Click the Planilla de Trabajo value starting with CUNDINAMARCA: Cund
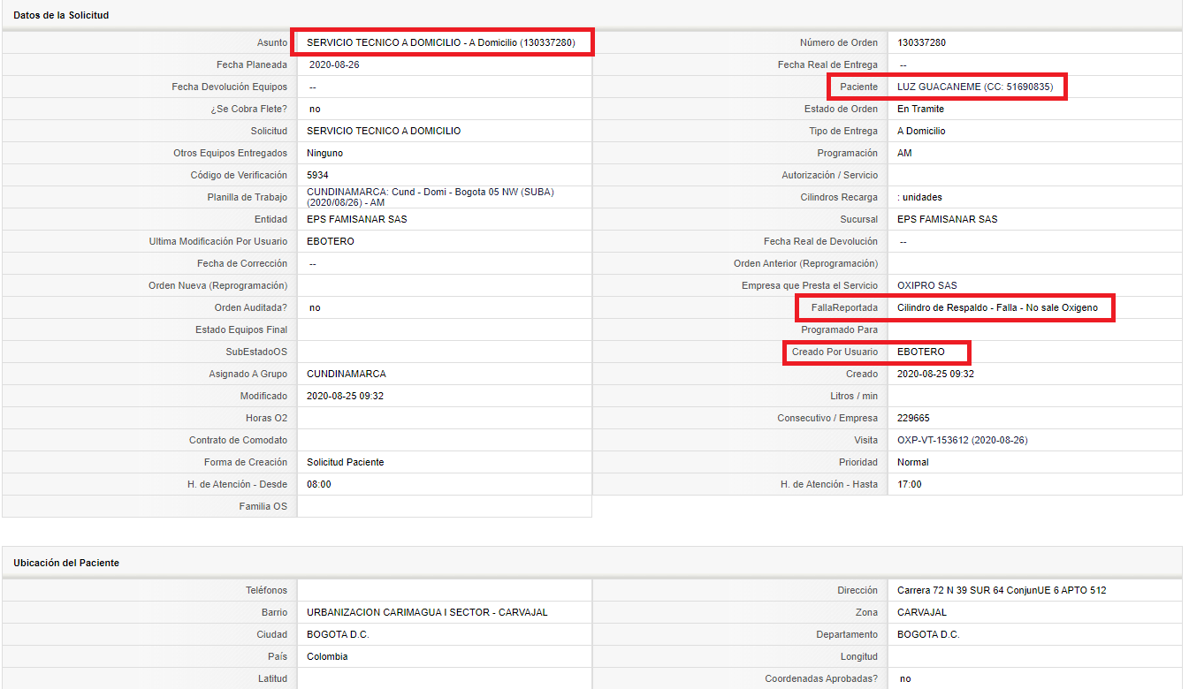The width and height of the screenshot is (1189, 689). point(431,197)
